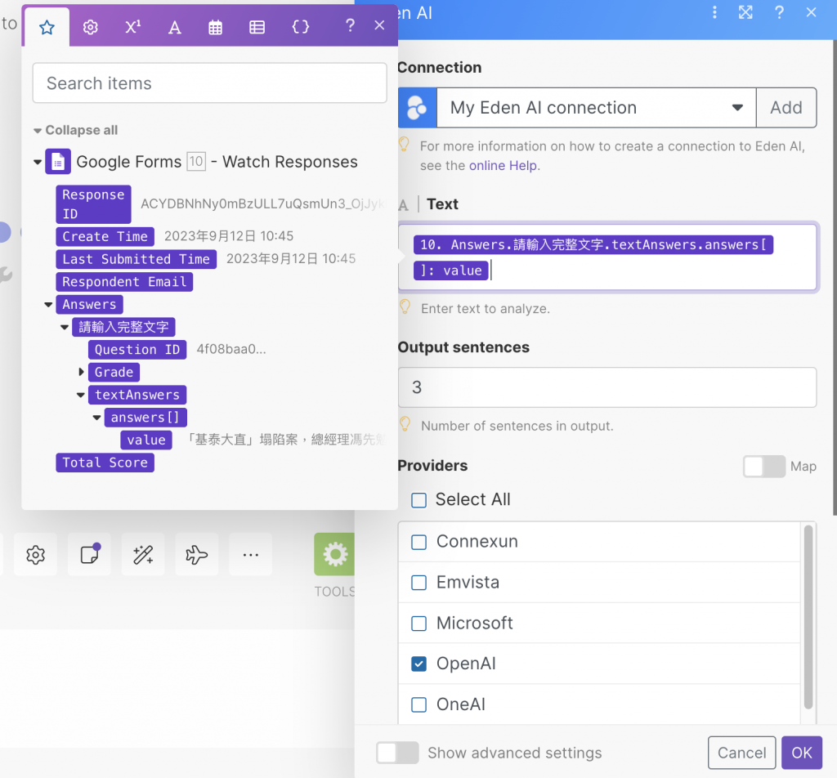The height and width of the screenshot is (778, 837).
Task: Click the OK button
Action: point(802,753)
